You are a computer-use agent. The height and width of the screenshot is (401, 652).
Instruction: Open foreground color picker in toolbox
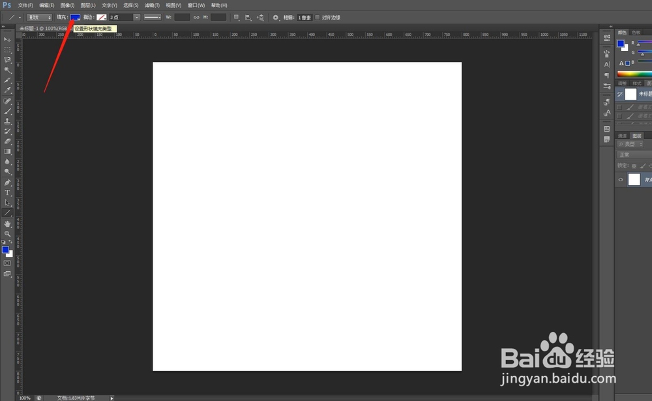tap(5, 250)
